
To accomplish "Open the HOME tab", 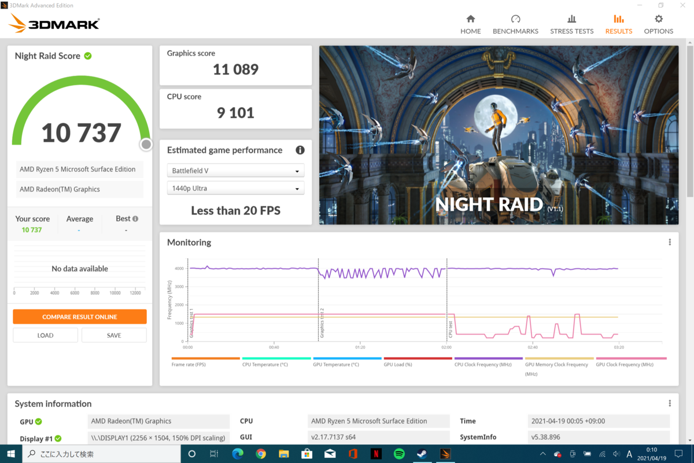I will [x=470, y=24].
